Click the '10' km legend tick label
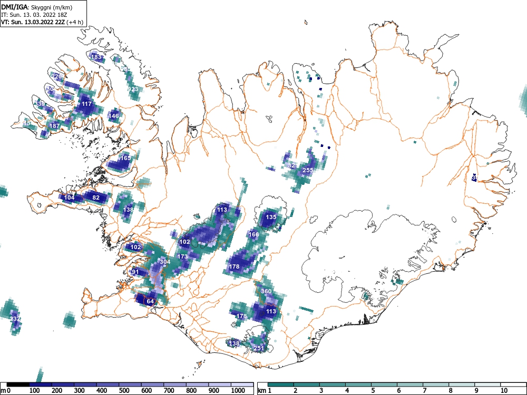 point(504,391)
